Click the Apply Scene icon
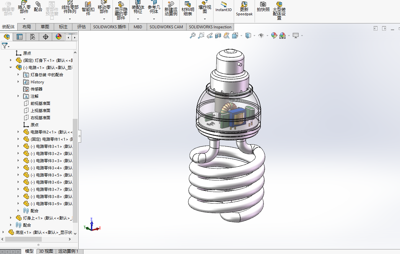400x254 pixels. 282,35
